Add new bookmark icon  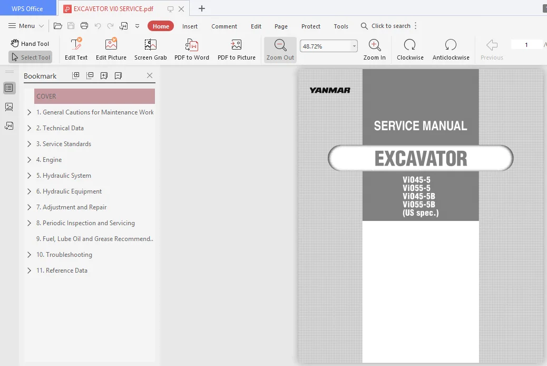[x=104, y=75]
